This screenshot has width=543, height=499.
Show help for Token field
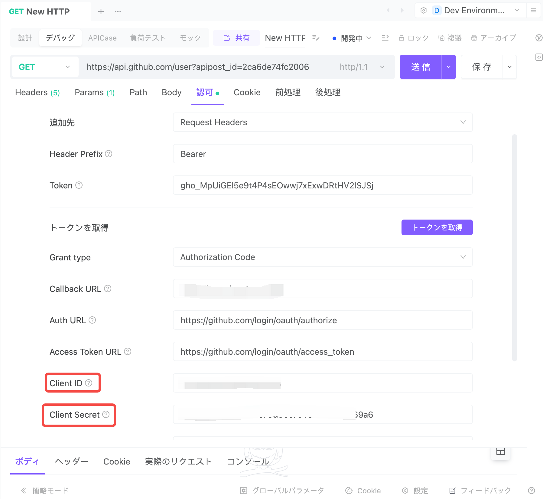coord(79,185)
